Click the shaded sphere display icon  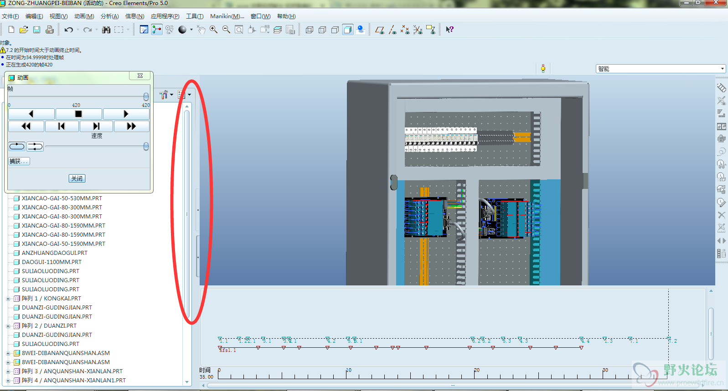[182, 30]
